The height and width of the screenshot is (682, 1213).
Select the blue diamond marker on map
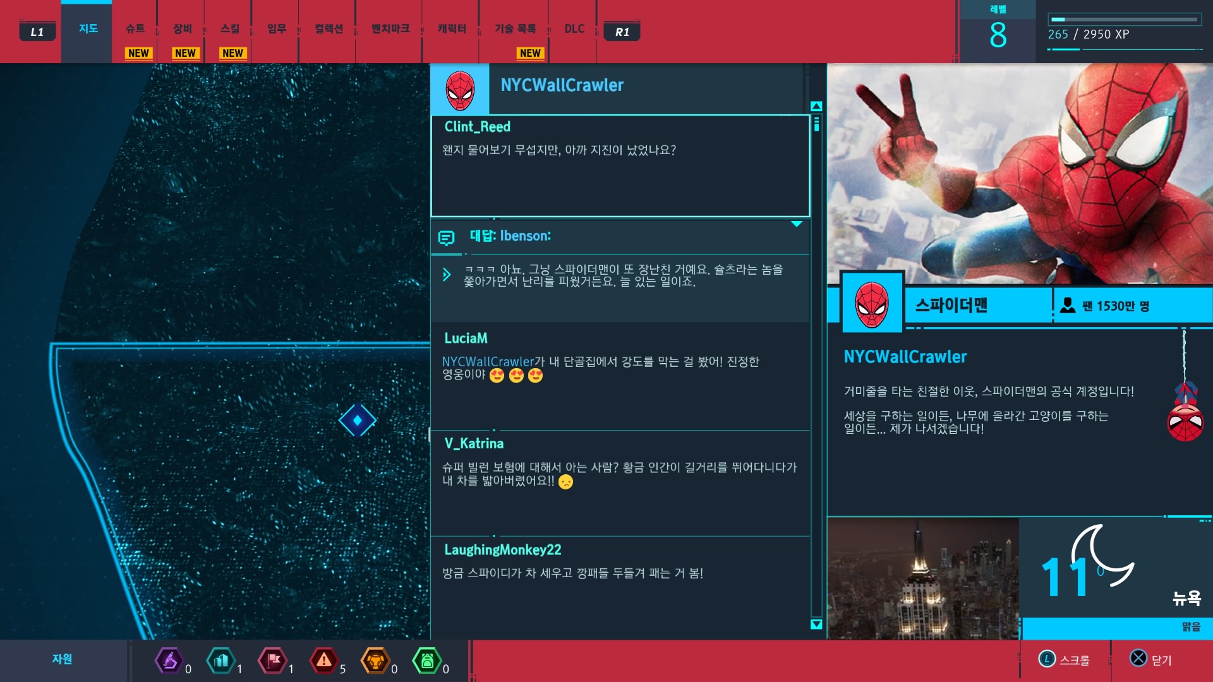tap(358, 421)
